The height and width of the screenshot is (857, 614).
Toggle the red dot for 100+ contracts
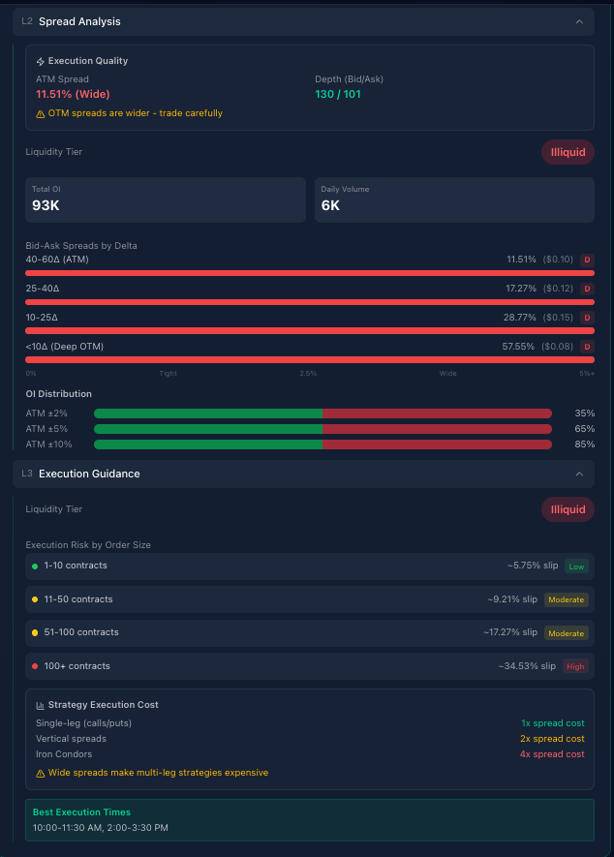[34, 666]
